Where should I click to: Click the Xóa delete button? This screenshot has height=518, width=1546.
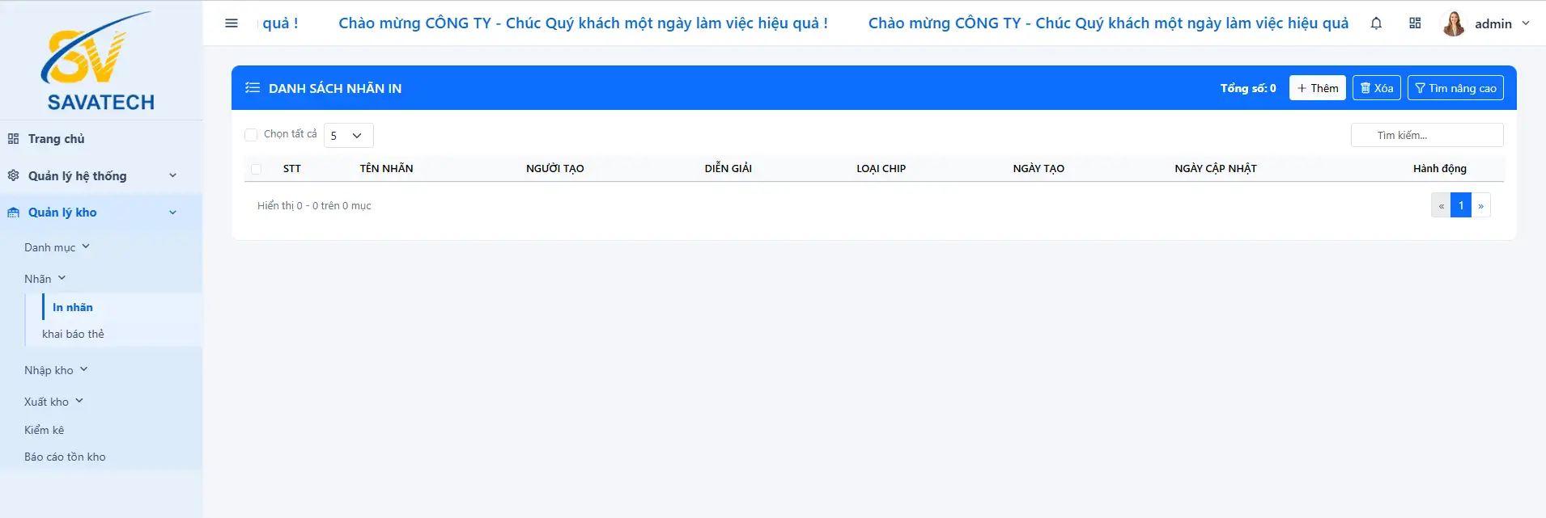click(1377, 88)
